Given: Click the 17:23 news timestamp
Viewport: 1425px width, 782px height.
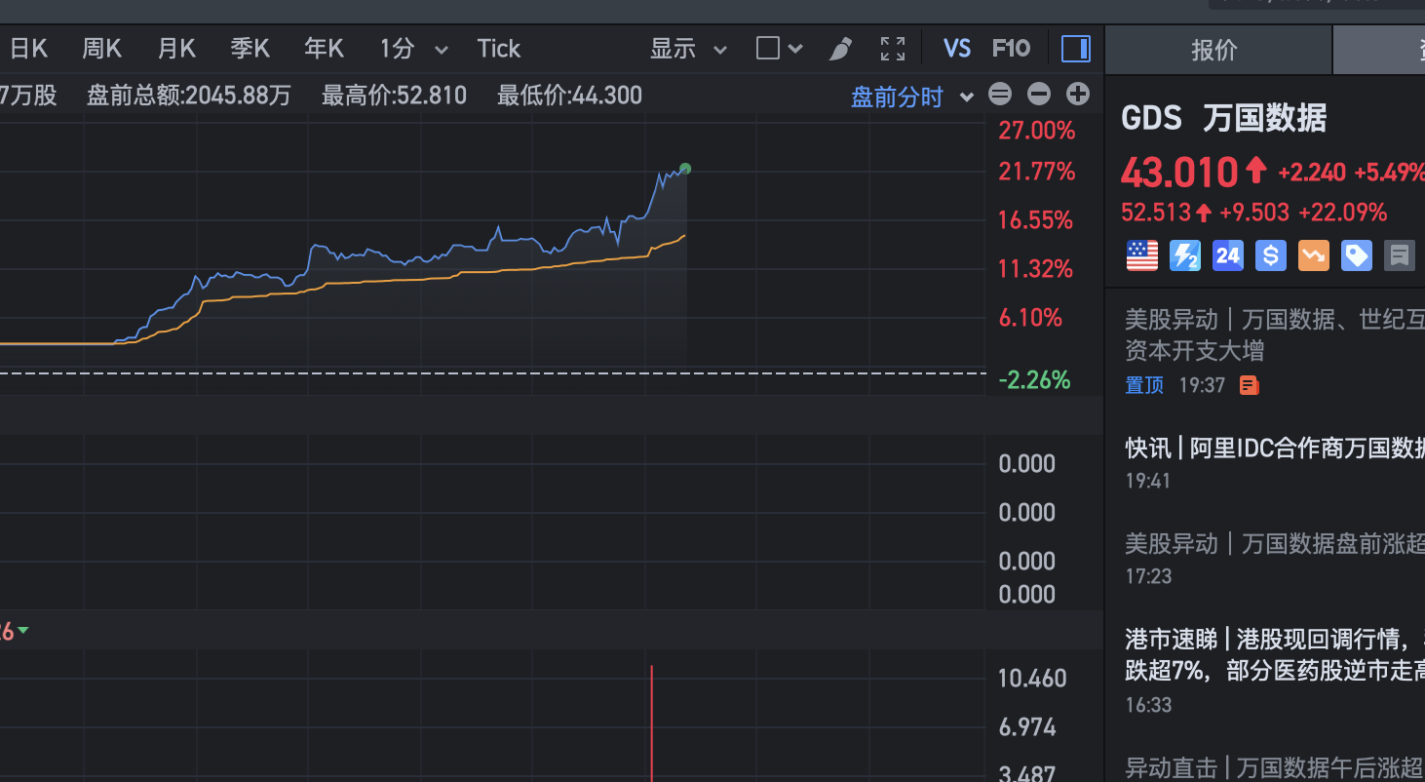Looking at the screenshot, I should click(x=1148, y=576).
